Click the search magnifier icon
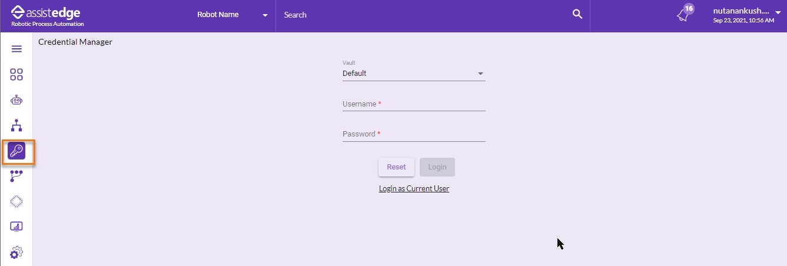This screenshot has width=787, height=266. (x=577, y=15)
